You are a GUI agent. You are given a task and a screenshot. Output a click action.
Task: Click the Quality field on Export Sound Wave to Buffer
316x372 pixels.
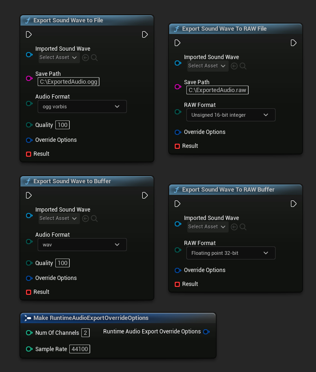(x=62, y=263)
